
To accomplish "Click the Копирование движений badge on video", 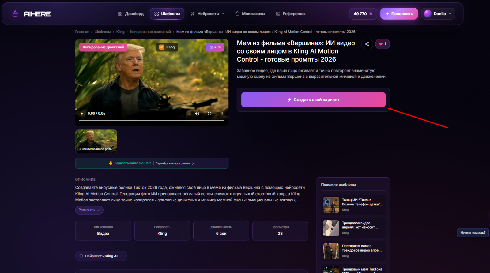I will 103,47.
